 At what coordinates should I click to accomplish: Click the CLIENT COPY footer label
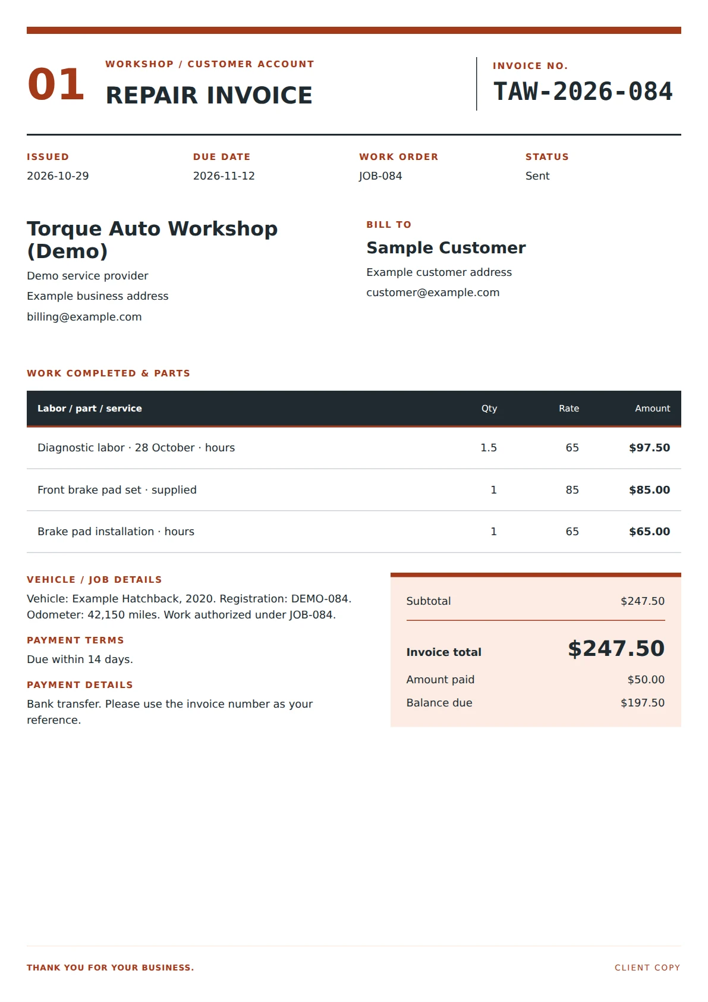click(647, 968)
